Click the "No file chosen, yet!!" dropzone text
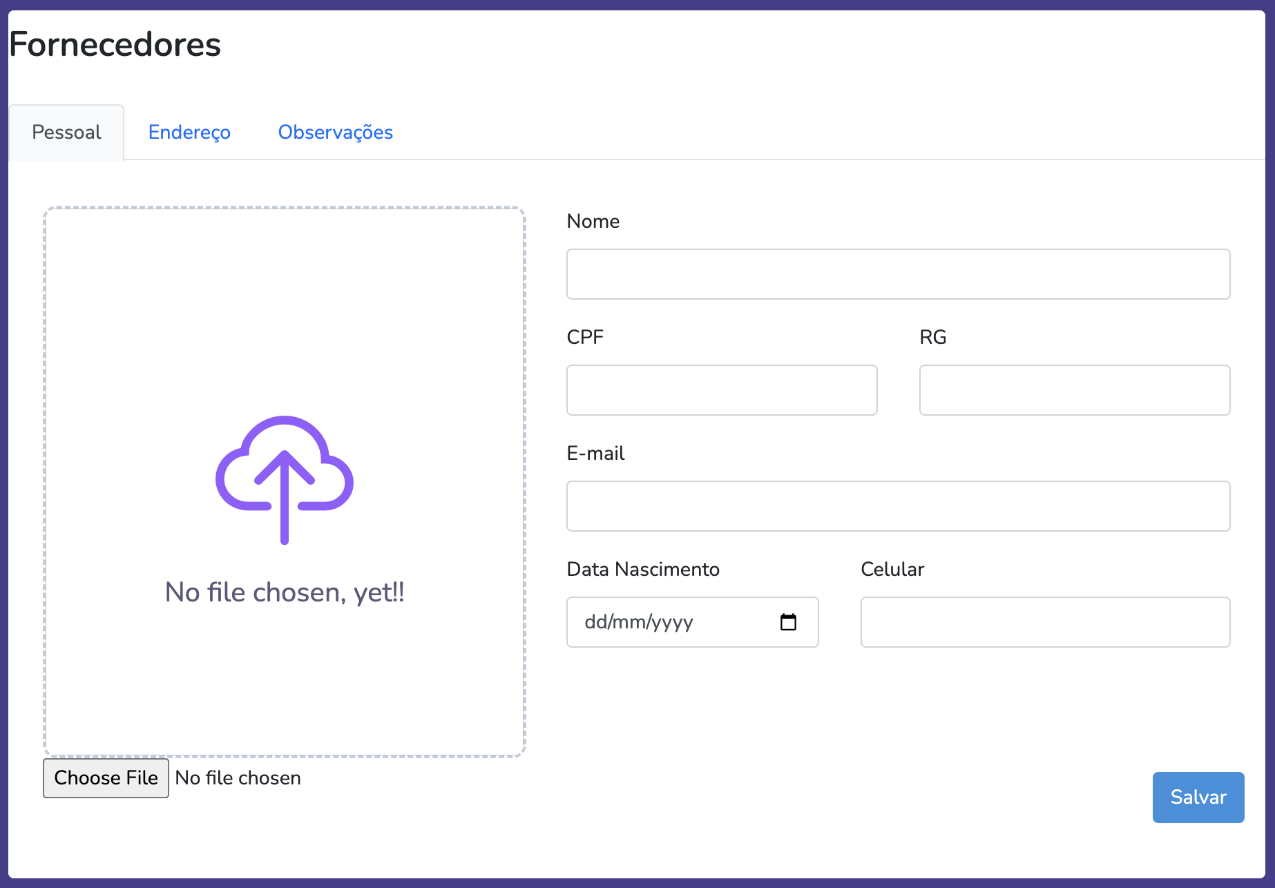This screenshot has height=888, width=1275. 285,592
